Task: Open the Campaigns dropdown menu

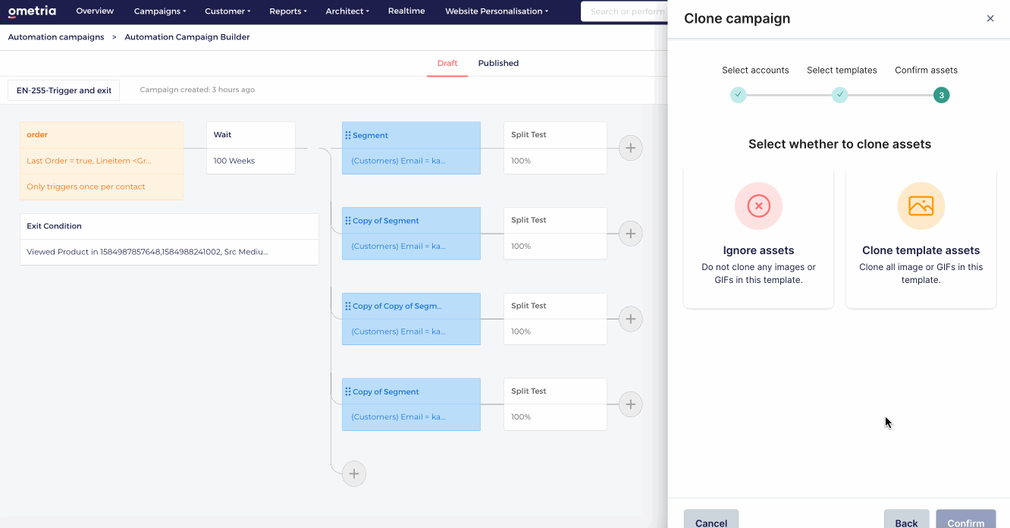Action: click(x=160, y=11)
